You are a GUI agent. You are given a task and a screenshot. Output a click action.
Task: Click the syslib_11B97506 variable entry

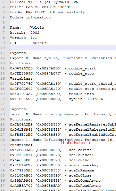(56, 99)
